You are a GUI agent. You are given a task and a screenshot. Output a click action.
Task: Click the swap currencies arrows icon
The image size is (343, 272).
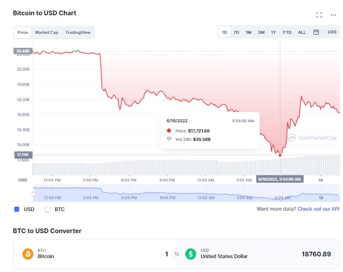177,254
